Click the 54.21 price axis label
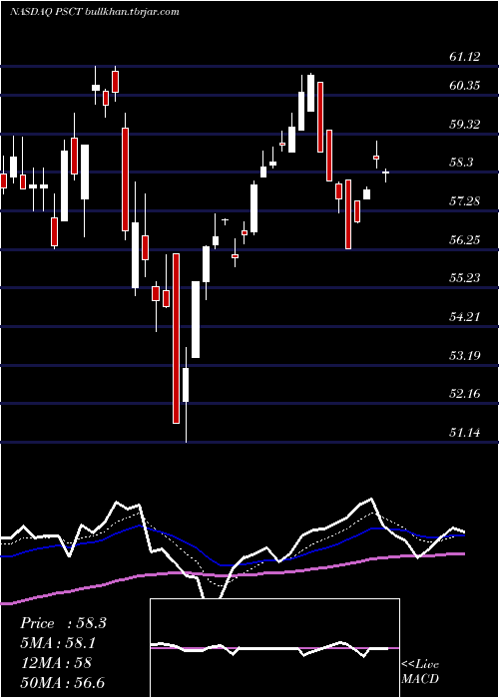Viewport: 499px width, 698px height. coord(465,317)
